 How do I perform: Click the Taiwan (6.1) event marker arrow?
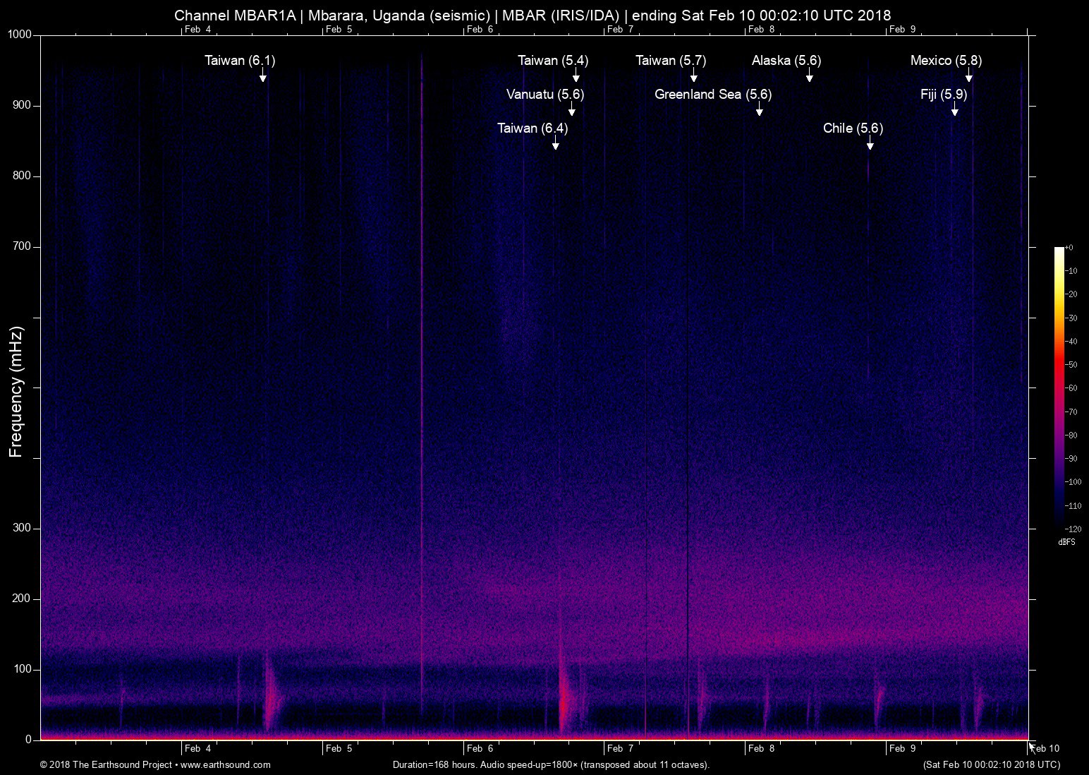264,79
